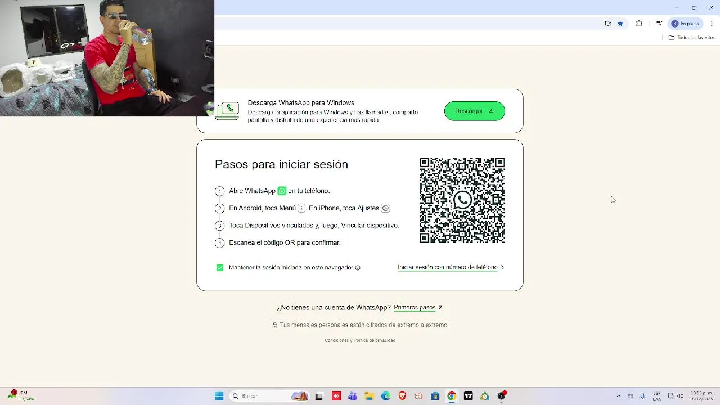Image resolution: width=720 pixels, height=405 pixels.
Task: Open the red app icon in taskbar
Action: coord(336,396)
